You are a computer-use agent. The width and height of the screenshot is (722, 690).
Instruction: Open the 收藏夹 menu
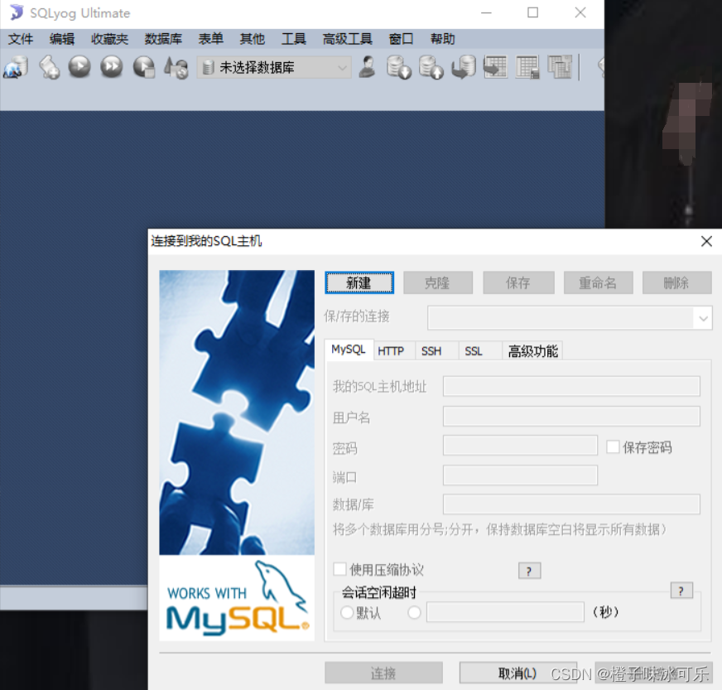[x=109, y=39]
